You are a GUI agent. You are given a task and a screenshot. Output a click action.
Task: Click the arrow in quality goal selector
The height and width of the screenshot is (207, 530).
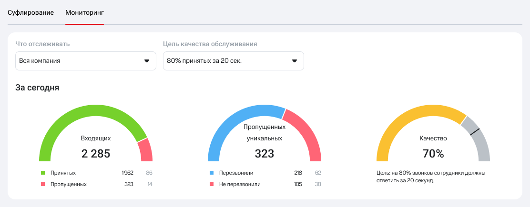[x=295, y=61]
